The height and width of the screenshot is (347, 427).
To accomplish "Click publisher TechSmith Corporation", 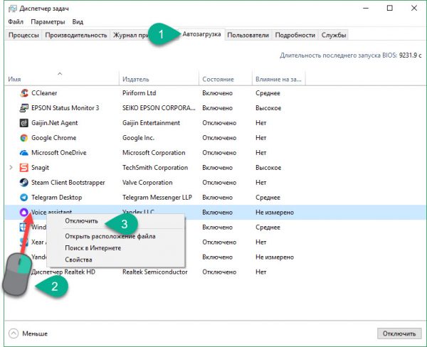I will click(155, 168).
